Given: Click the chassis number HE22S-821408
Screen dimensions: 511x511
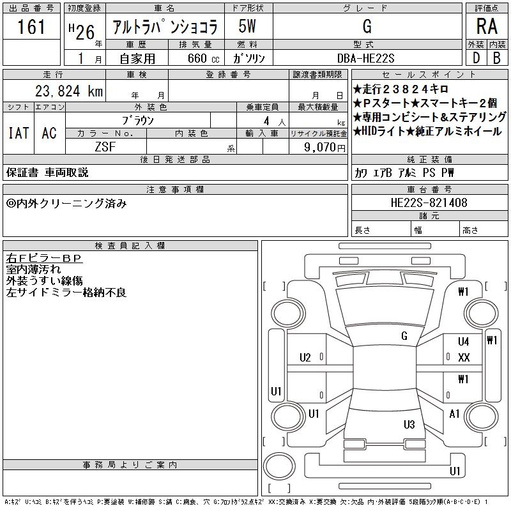Looking at the screenshot, I should coord(429,202).
